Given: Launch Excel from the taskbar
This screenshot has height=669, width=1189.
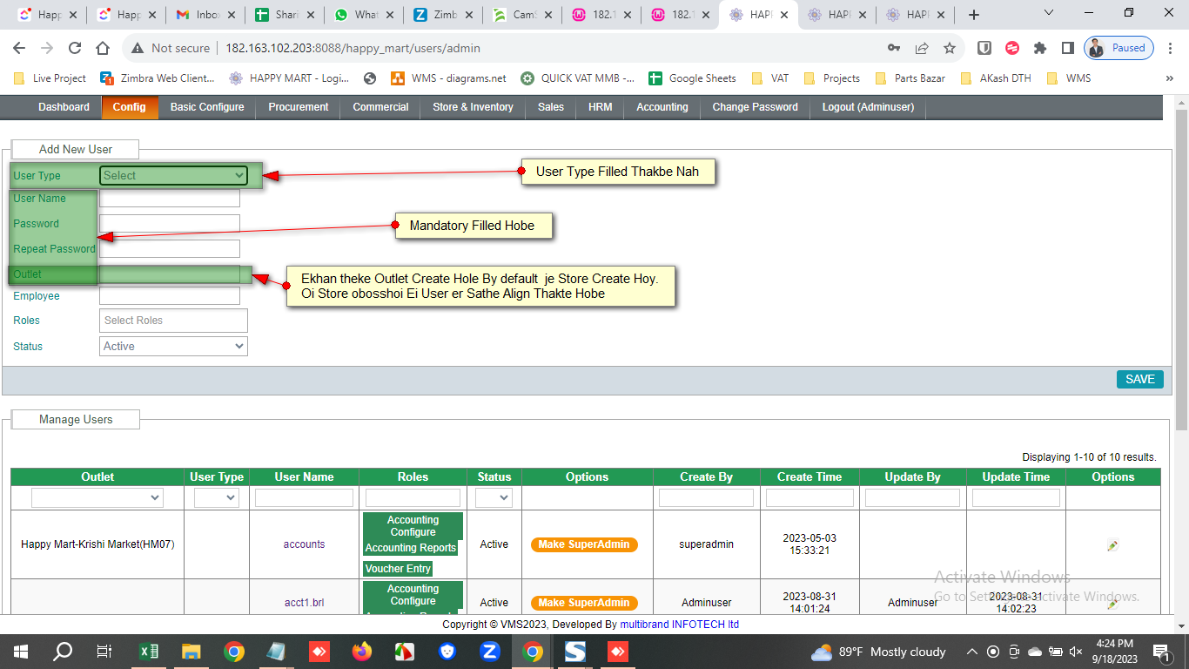Looking at the screenshot, I should pyautogui.click(x=149, y=652).
